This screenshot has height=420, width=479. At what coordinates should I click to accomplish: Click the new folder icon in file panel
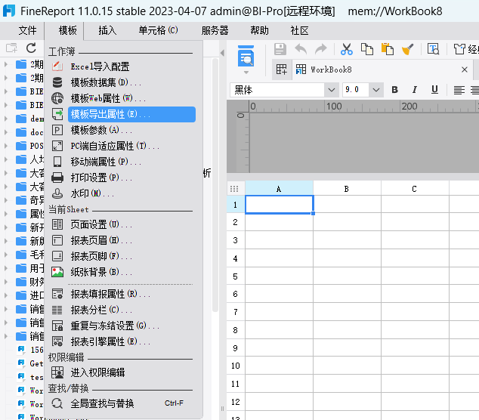pos(11,48)
